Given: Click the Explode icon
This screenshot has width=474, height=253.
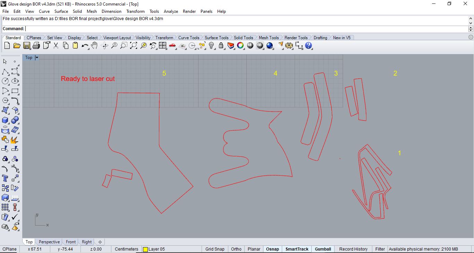Looking at the screenshot, I should [15, 139].
